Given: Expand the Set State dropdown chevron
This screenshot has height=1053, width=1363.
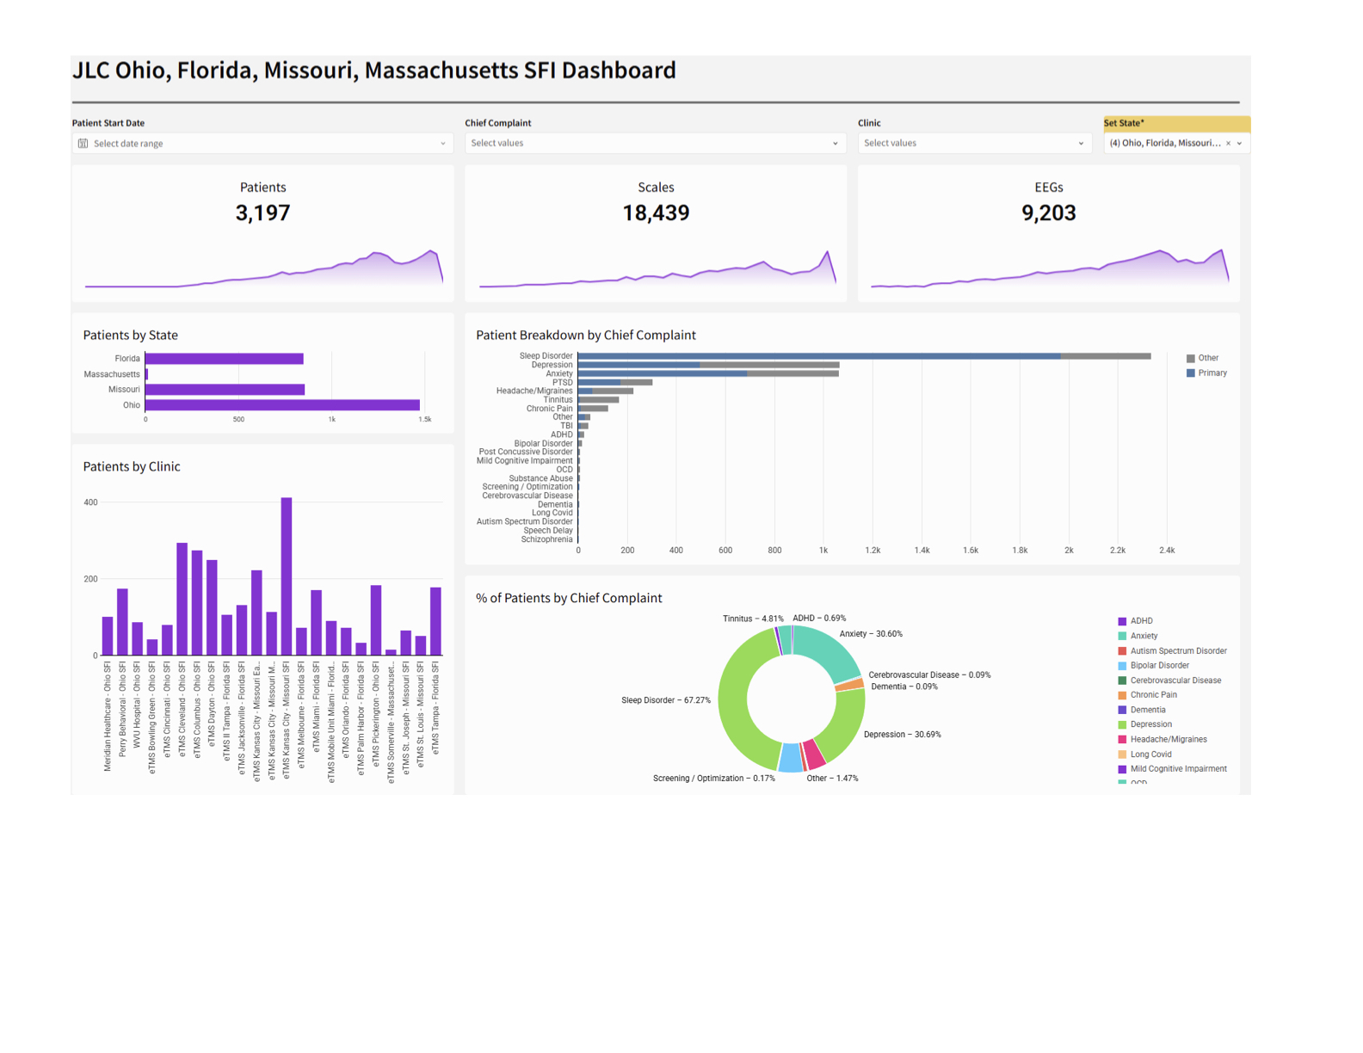Looking at the screenshot, I should pos(1240,144).
